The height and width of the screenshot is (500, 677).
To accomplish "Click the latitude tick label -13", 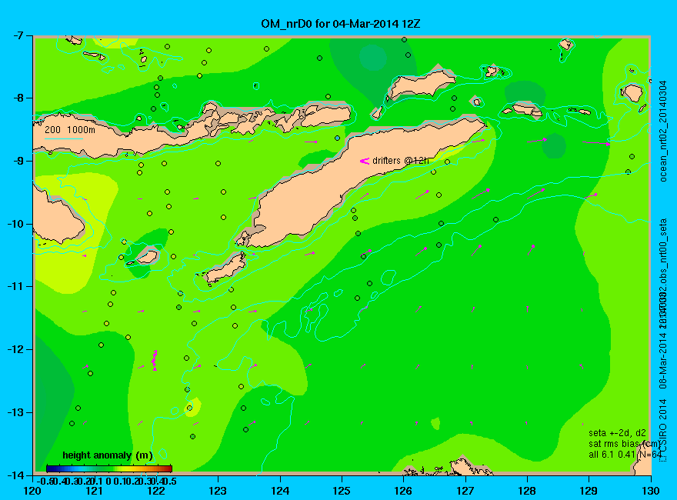I will (x=15, y=412).
